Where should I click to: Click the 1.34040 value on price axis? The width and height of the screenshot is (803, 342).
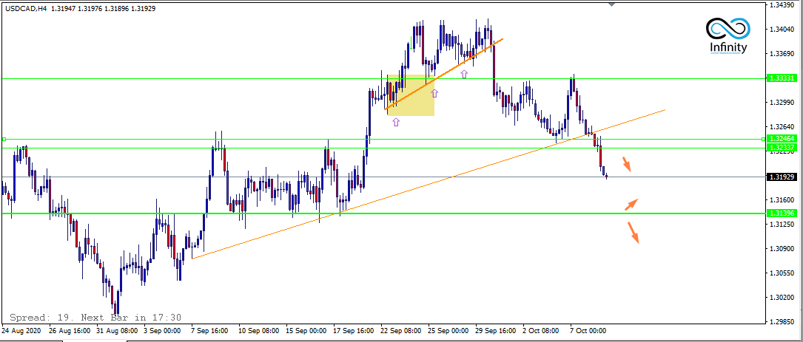pyautogui.click(x=782, y=30)
